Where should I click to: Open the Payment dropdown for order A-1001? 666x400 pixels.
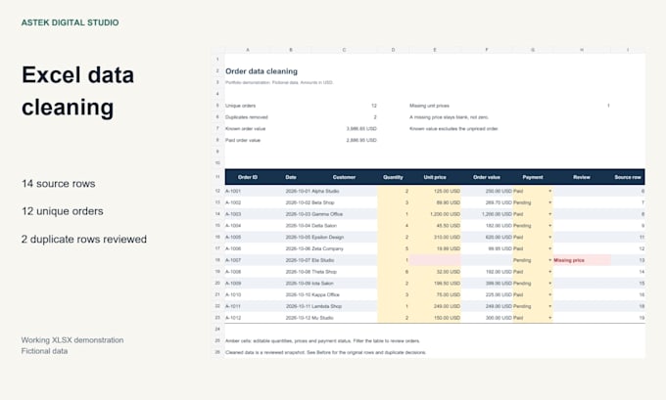coord(550,192)
